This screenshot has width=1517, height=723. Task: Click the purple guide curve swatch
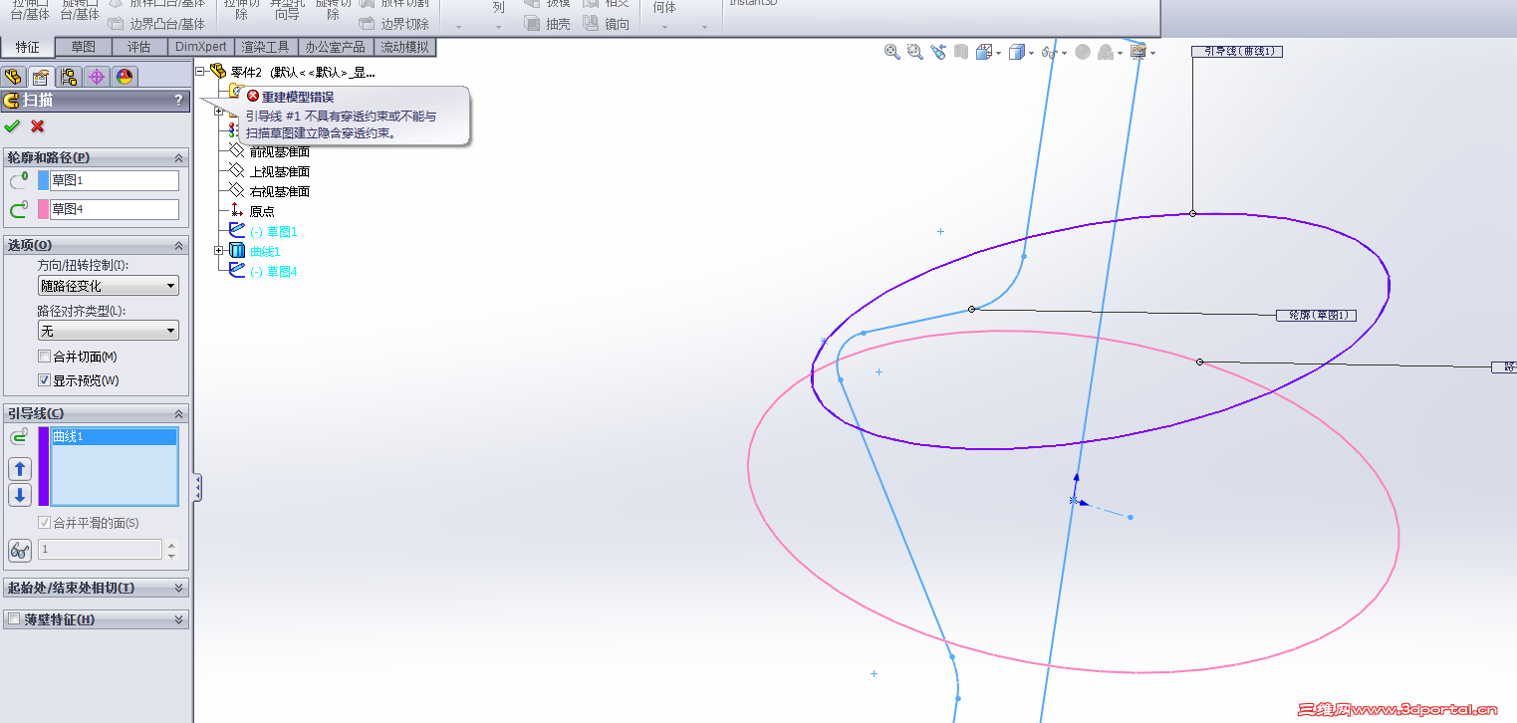(x=43, y=466)
